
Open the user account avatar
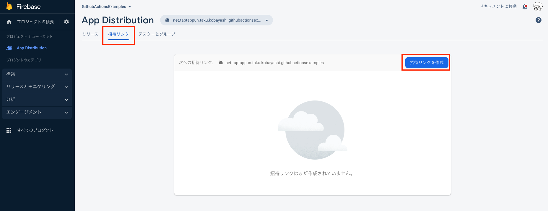click(538, 7)
